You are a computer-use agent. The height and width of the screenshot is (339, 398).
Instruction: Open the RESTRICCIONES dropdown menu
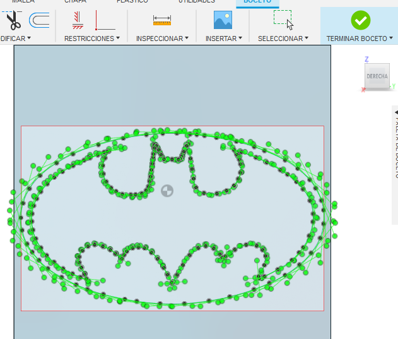click(x=92, y=39)
